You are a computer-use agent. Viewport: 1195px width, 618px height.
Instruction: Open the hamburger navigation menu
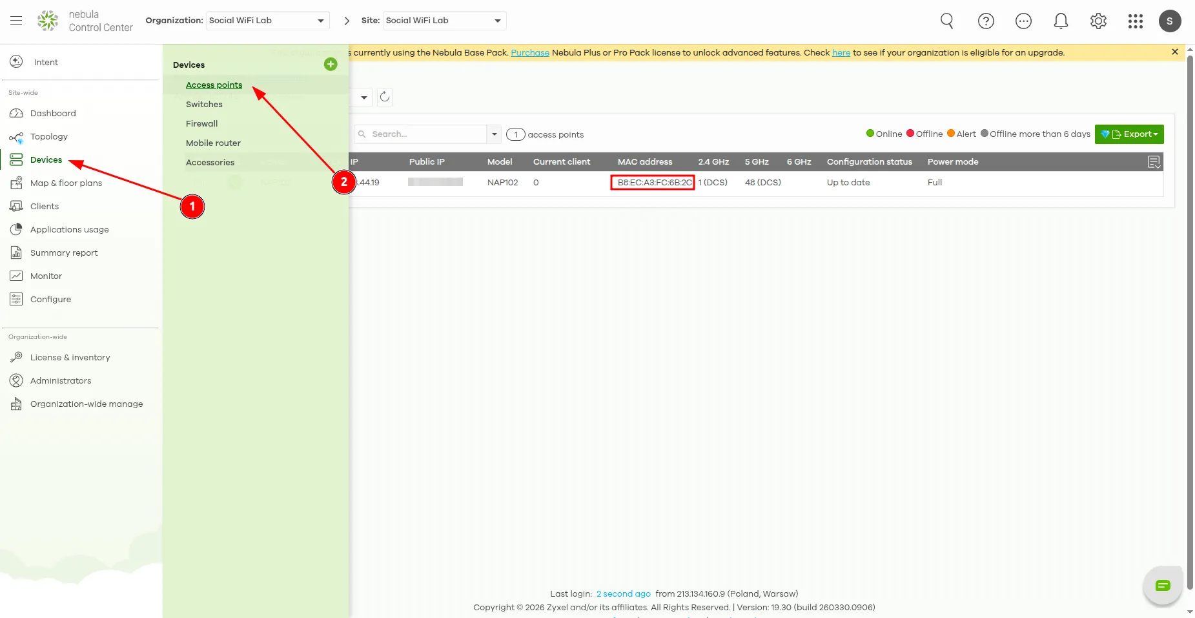click(x=16, y=21)
